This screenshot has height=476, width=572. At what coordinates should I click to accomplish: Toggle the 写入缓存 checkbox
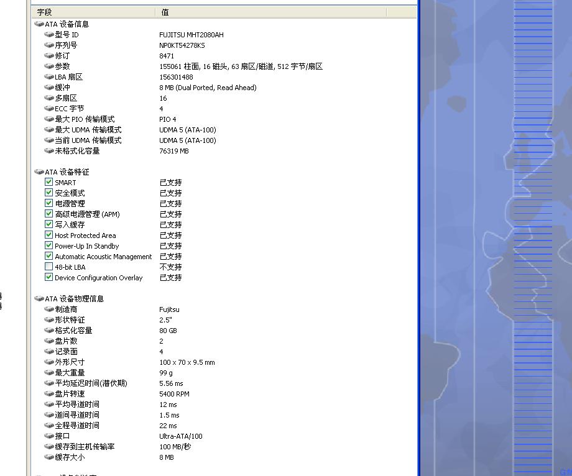49,224
